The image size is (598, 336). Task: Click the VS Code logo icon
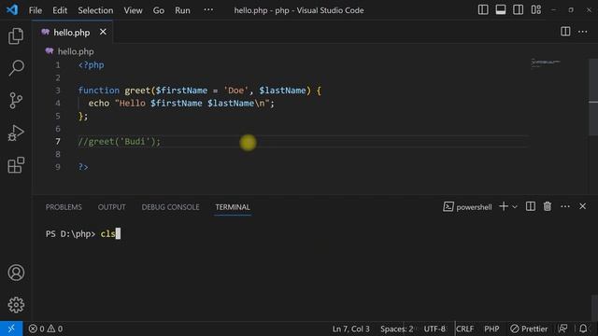(x=12, y=10)
